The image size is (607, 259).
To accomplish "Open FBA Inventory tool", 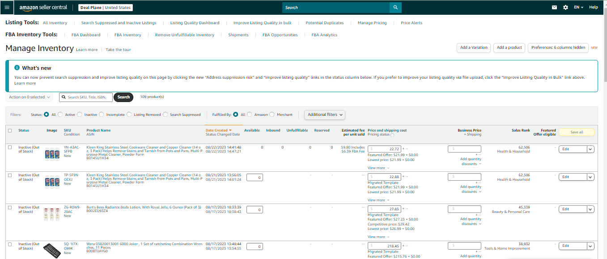I will 127,35.
